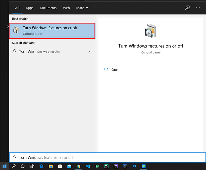Click the Search the web heading
Screen dimensions: 206x170
pyautogui.click(x=23, y=43)
